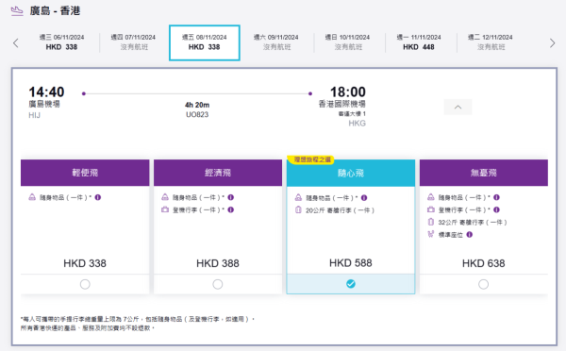The image size is (566, 351).
Task: Click the 20公斤 checked luggage icon in 隨心飛
Action: click(x=298, y=209)
